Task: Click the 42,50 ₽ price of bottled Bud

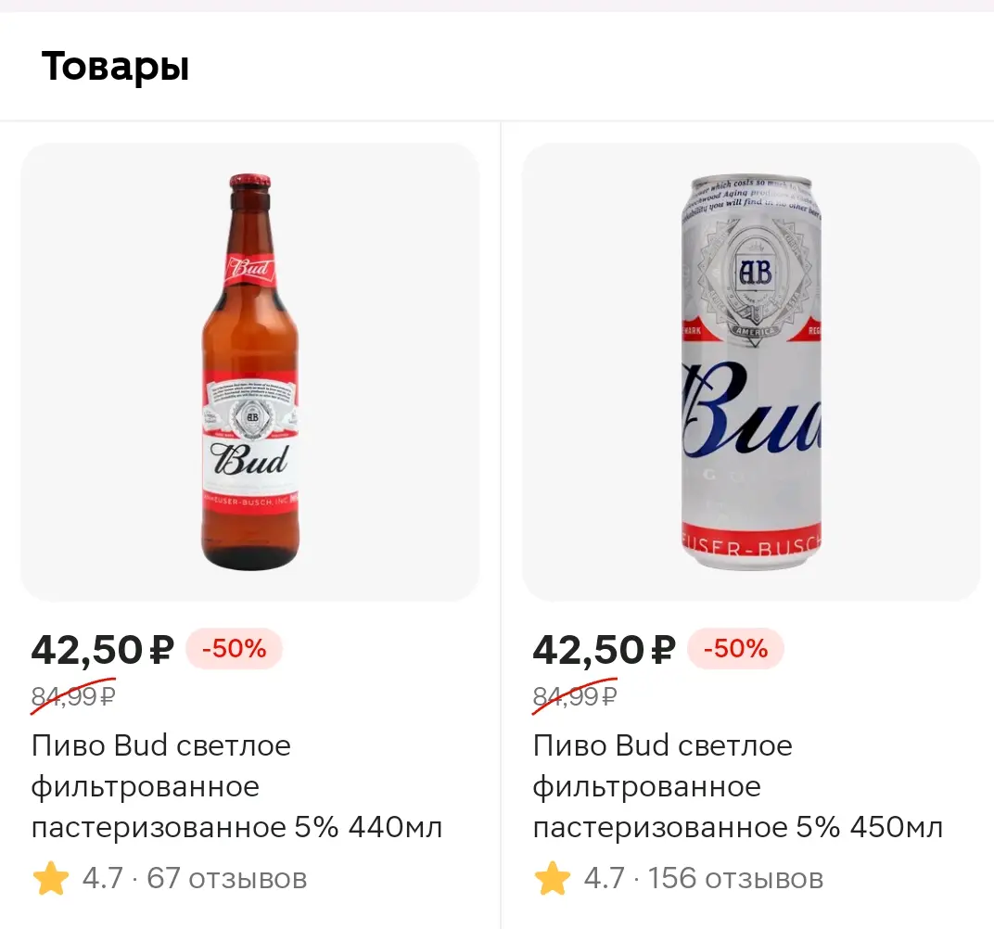Action: click(102, 650)
